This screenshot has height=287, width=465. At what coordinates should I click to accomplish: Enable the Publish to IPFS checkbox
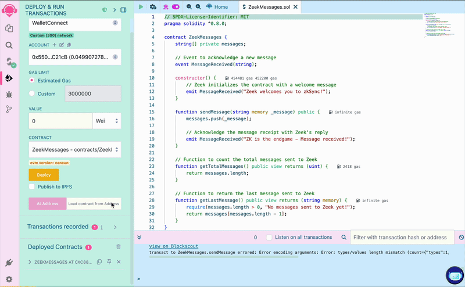pyautogui.click(x=32, y=186)
